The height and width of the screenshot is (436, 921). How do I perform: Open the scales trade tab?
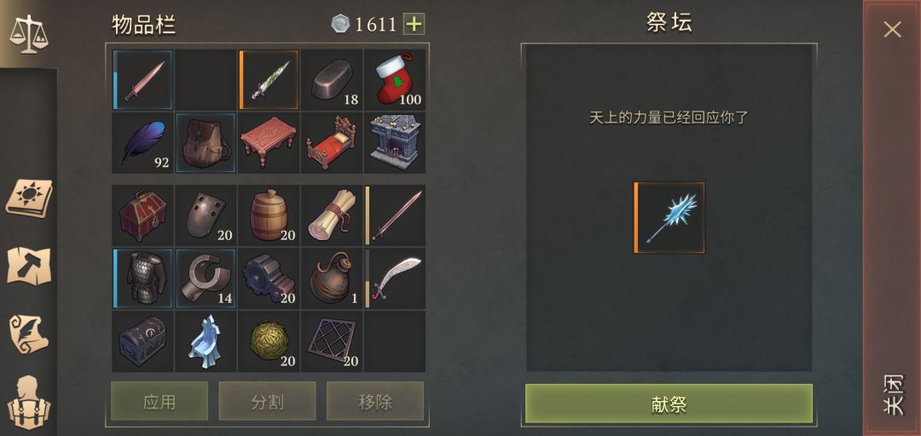[x=28, y=34]
